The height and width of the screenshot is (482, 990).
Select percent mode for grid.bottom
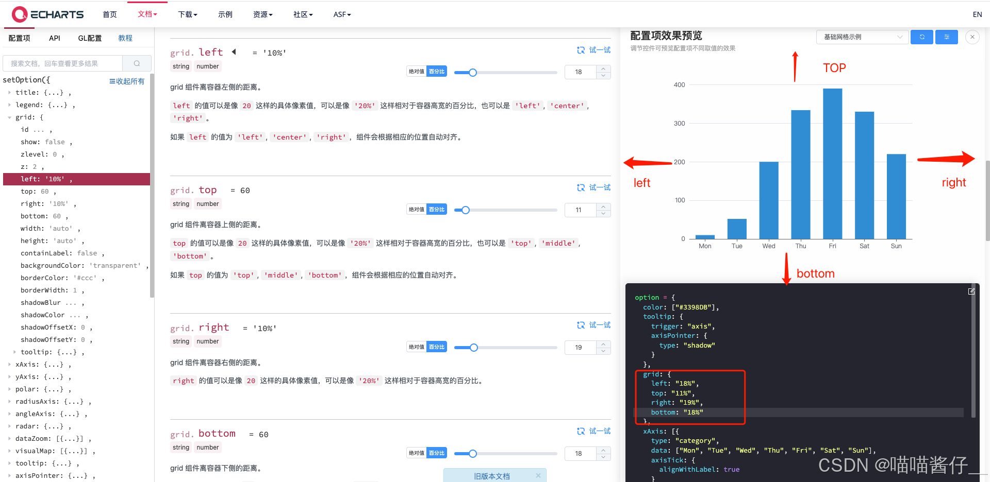[437, 453]
